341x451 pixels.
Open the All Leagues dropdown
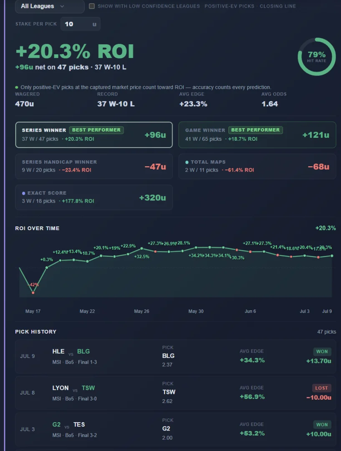tap(50, 6)
